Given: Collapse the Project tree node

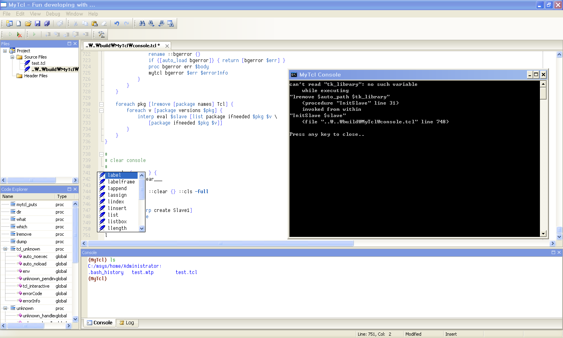Looking at the screenshot, I should point(5,51).
